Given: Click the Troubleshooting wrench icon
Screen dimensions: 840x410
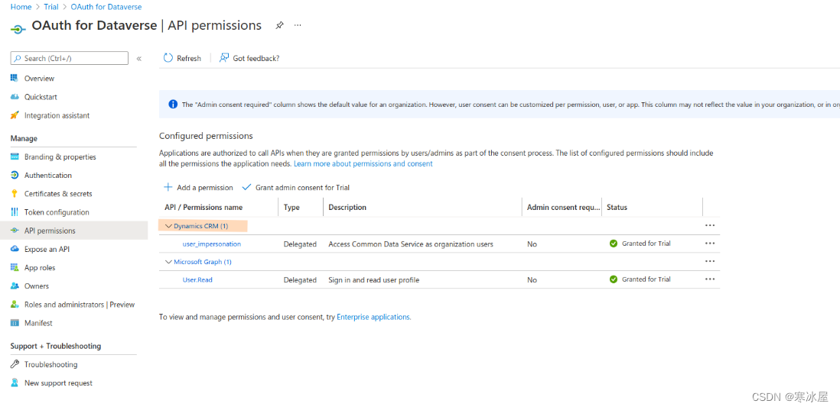Looking at the screenshot, I should pos(15,364).
